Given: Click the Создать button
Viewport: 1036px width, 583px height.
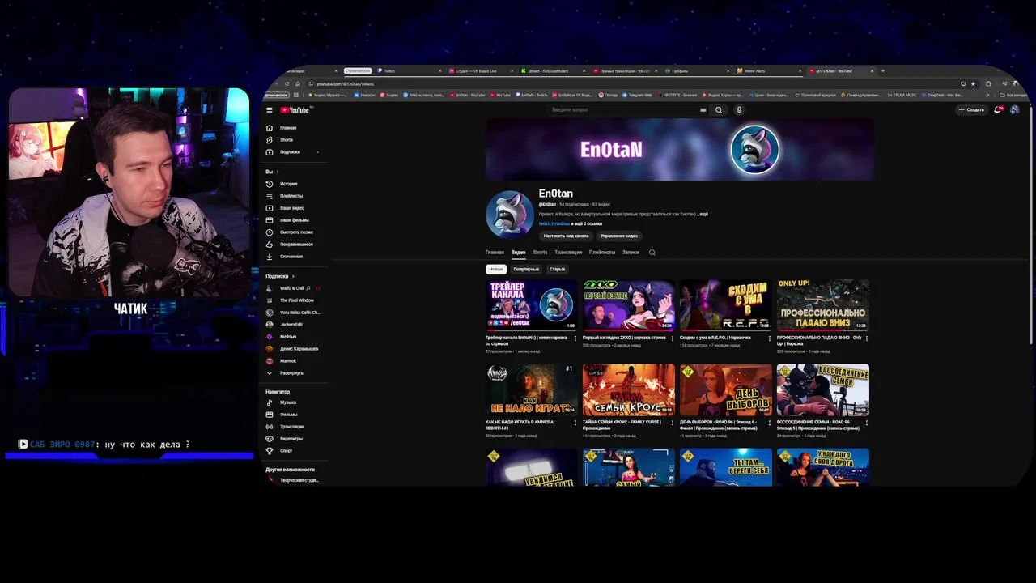Looking at the screenshot, I should (x=972, y=109).
